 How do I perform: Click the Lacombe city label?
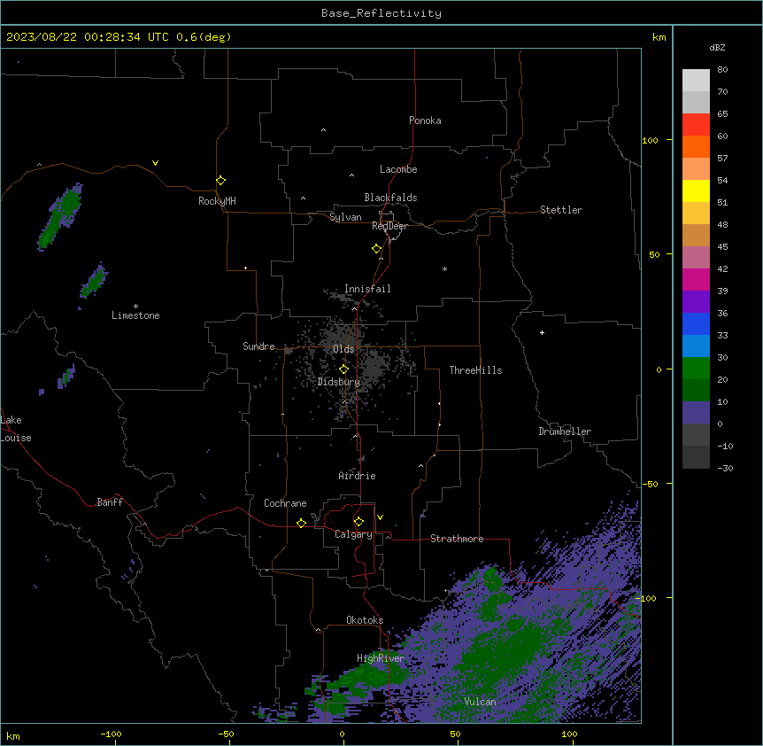398,169
